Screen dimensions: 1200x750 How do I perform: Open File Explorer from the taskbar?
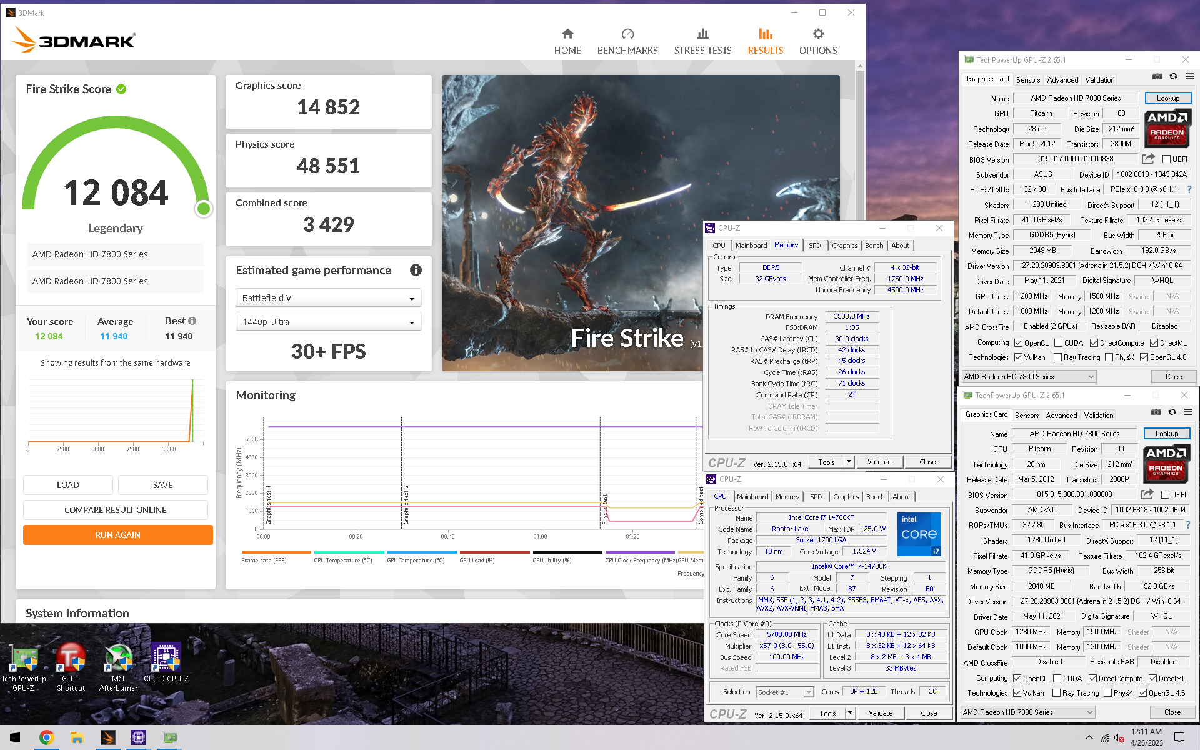77,737
